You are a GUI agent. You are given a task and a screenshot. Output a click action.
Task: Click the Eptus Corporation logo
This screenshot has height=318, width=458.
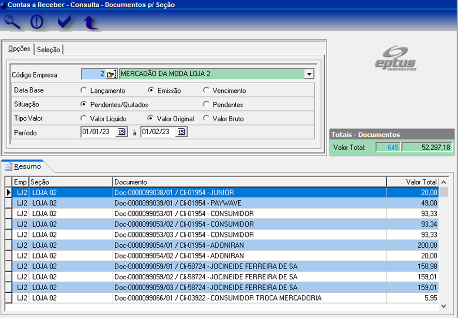pyautogui.click(x=395, y=59)
